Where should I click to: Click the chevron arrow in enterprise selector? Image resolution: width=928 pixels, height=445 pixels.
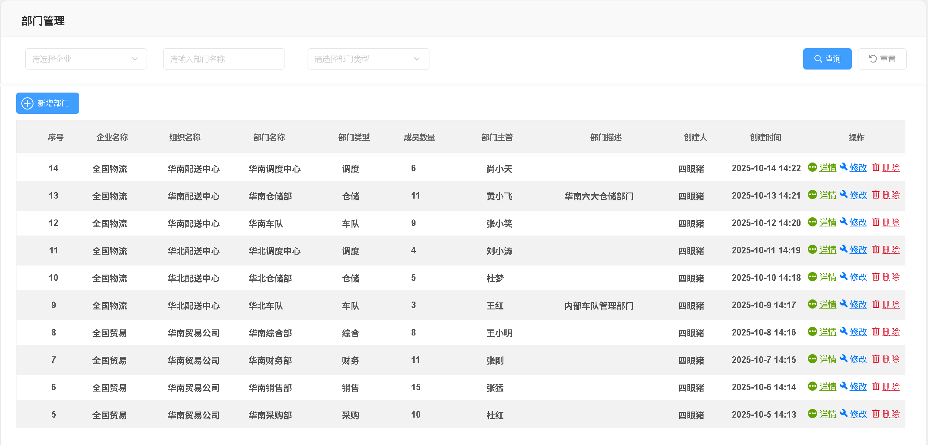point(135,59)
